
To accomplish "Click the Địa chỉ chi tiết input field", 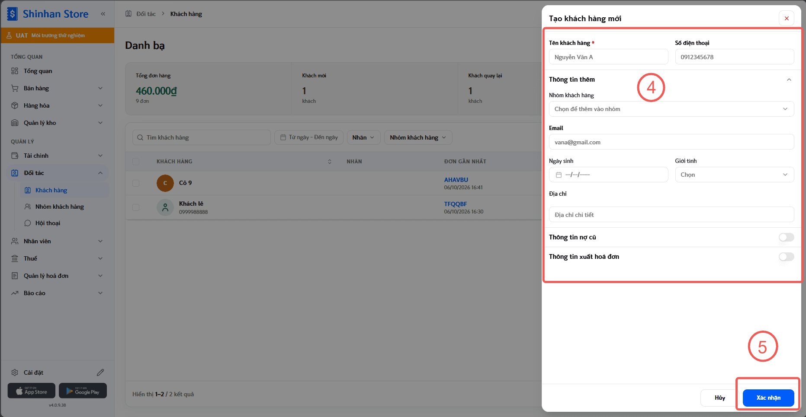I will [x=671, y=214].
